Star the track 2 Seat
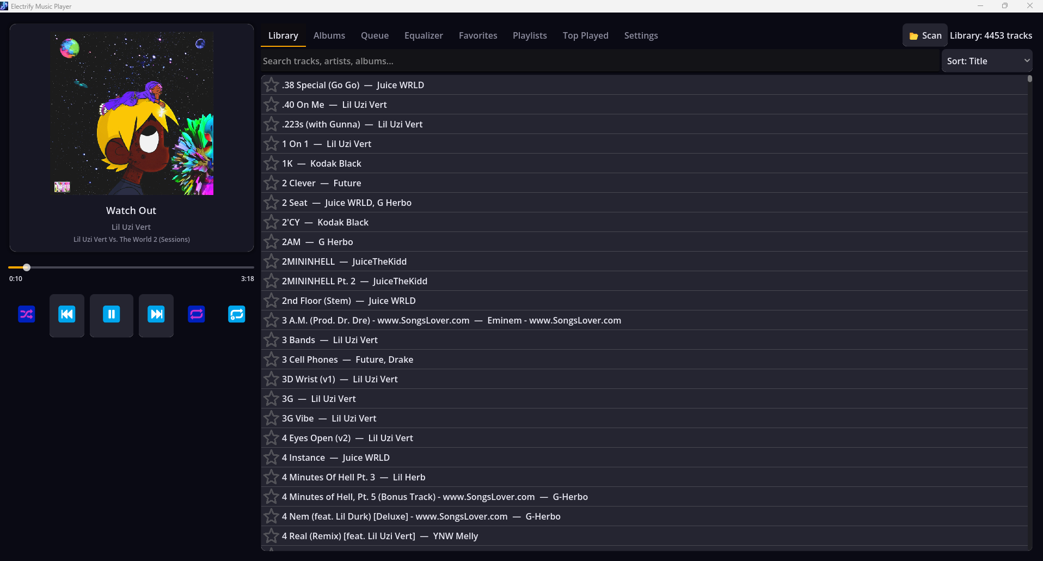This screenshot has height=561, width=1043. pyautogui.click(x=271, y=203)
